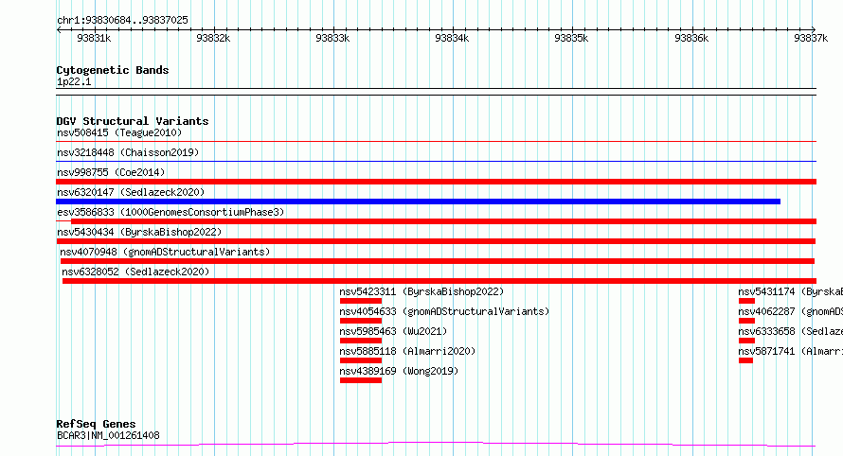Image resolution: width=843 pixels, height=456 pixels.
Task: Open variant nsv5885118 (Almarri2020)
Action: 407,351
